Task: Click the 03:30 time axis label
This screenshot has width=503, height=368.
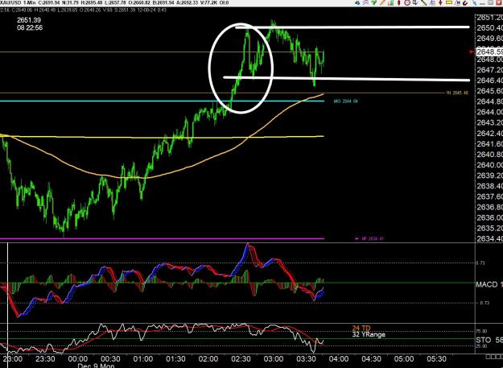Action: 307,358
